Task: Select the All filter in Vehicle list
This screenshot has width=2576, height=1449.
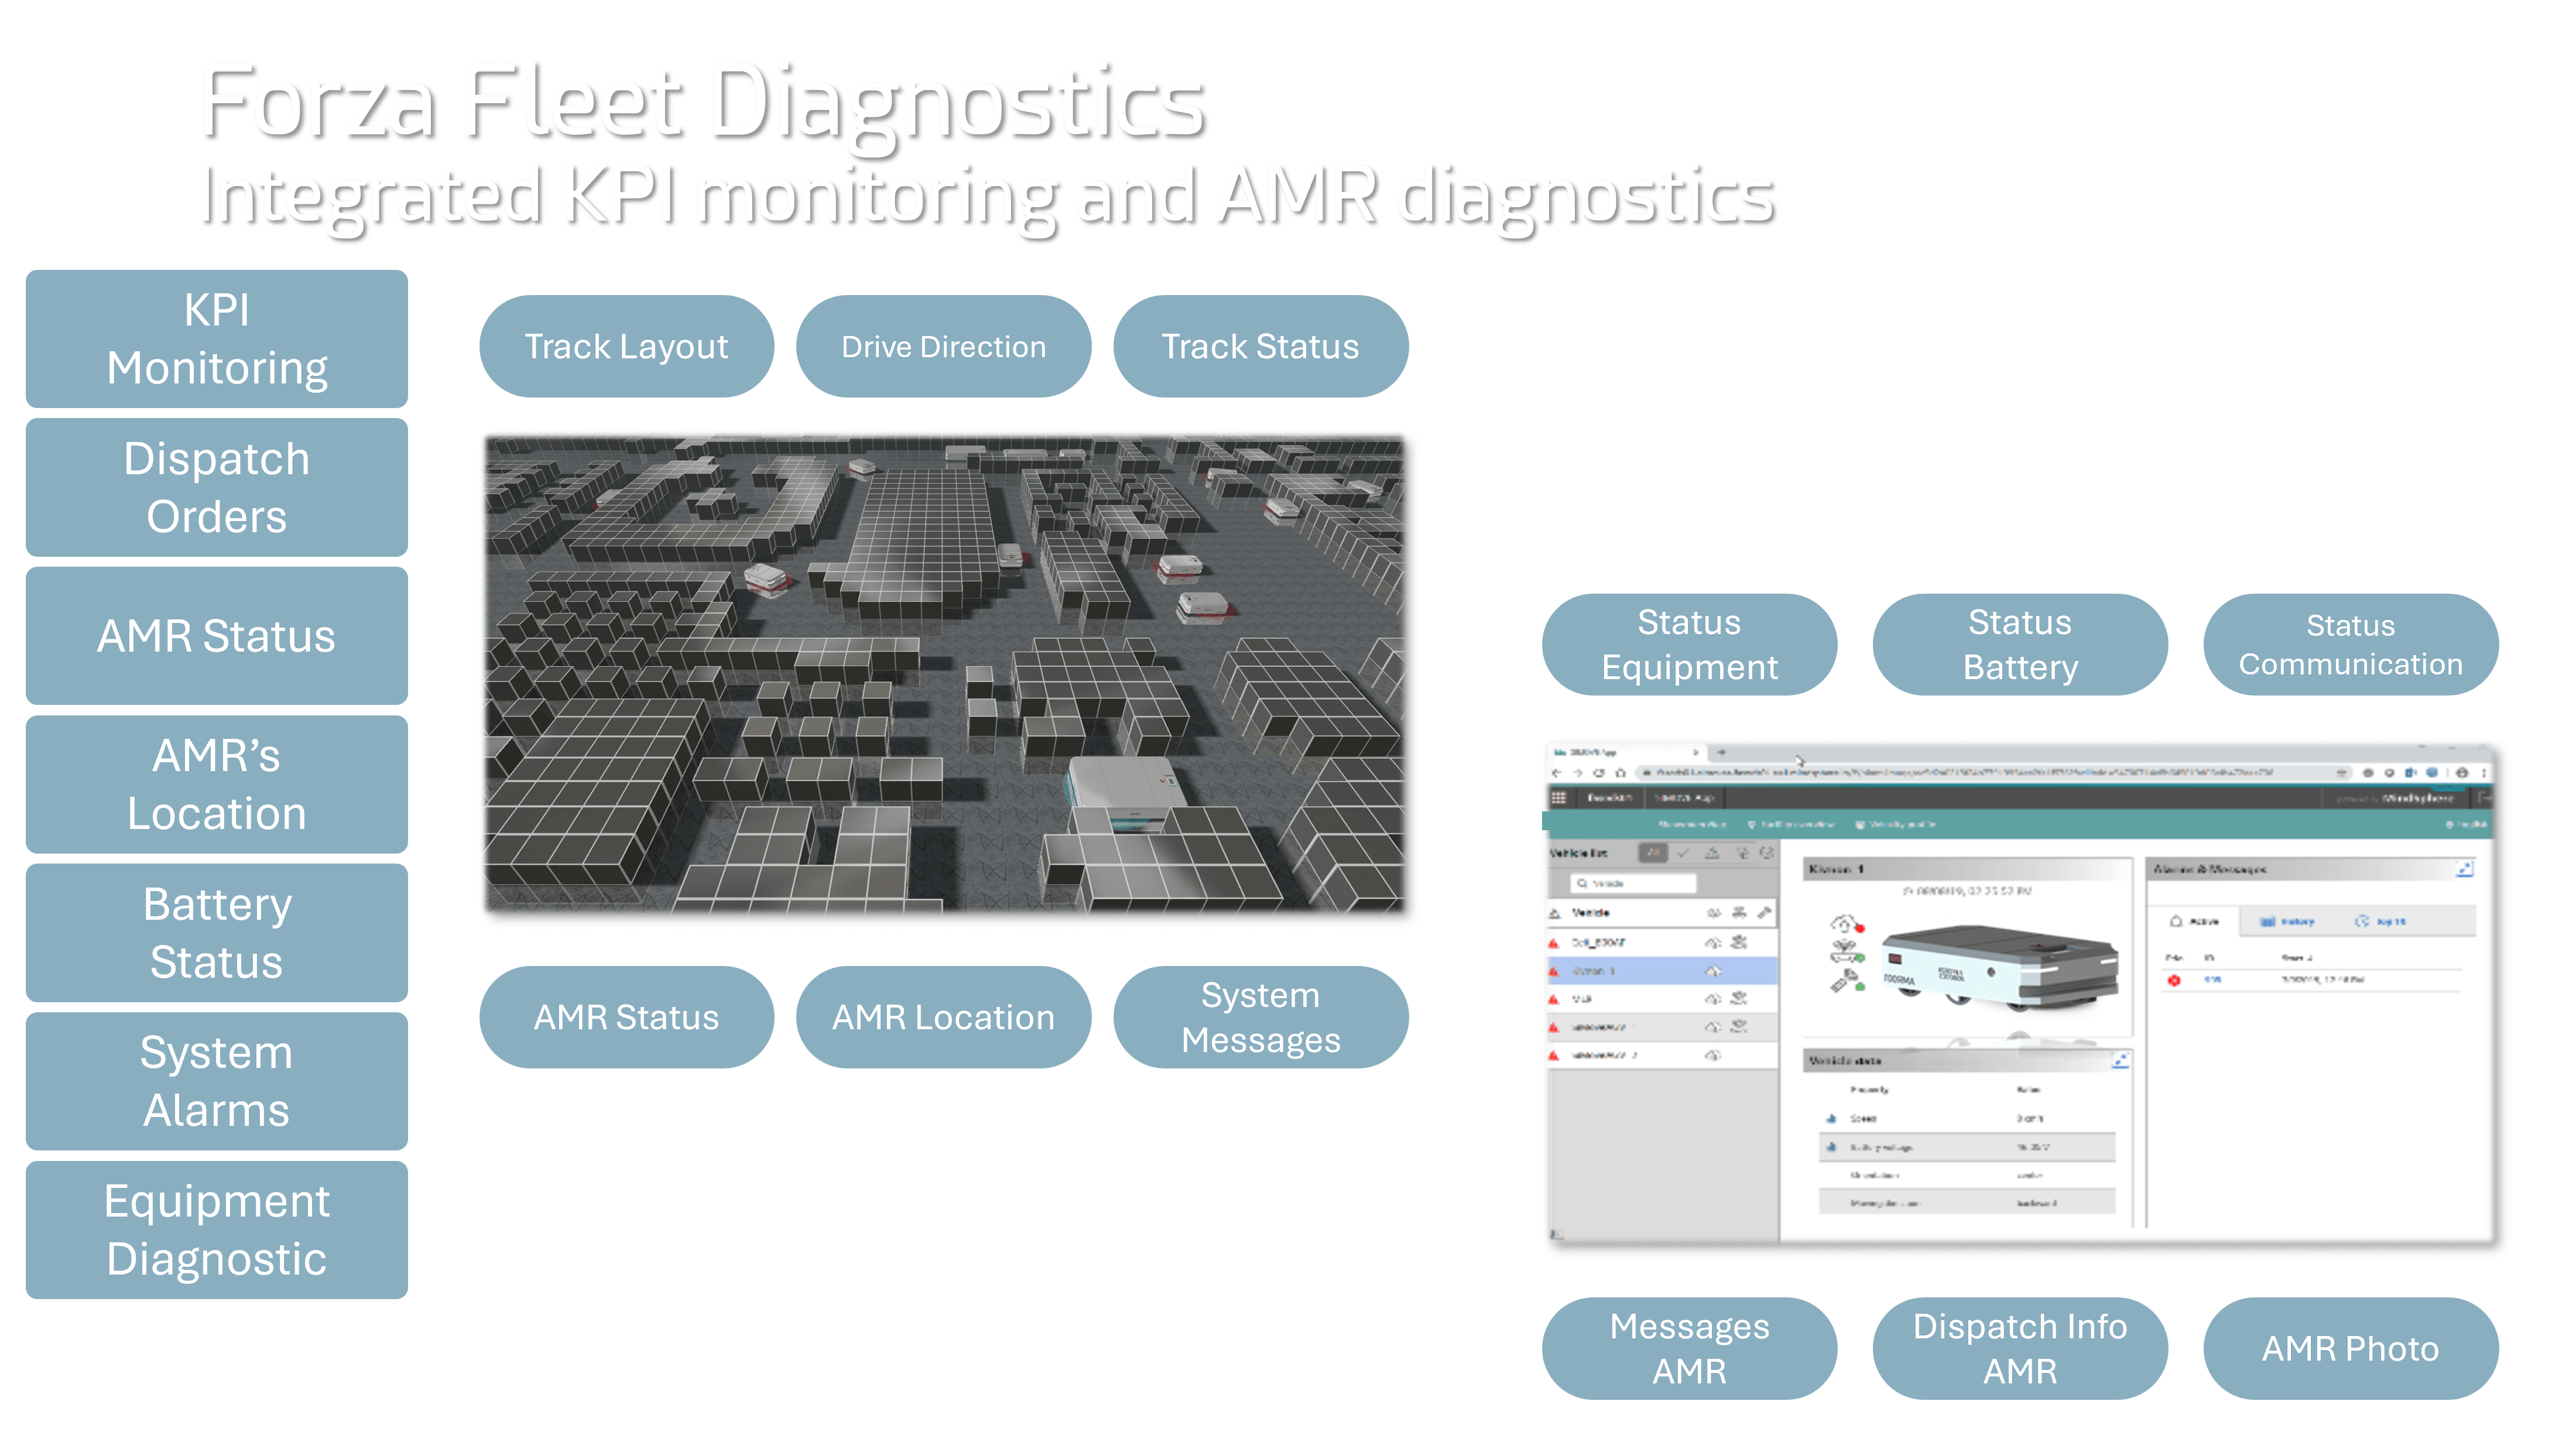Action: [1653, 853]
